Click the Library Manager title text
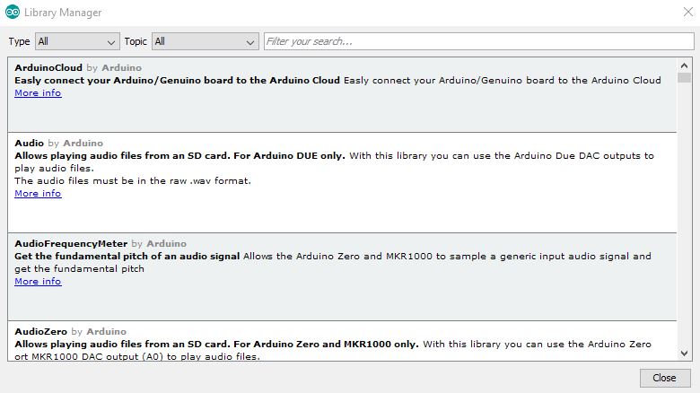 tap(63, 13)
